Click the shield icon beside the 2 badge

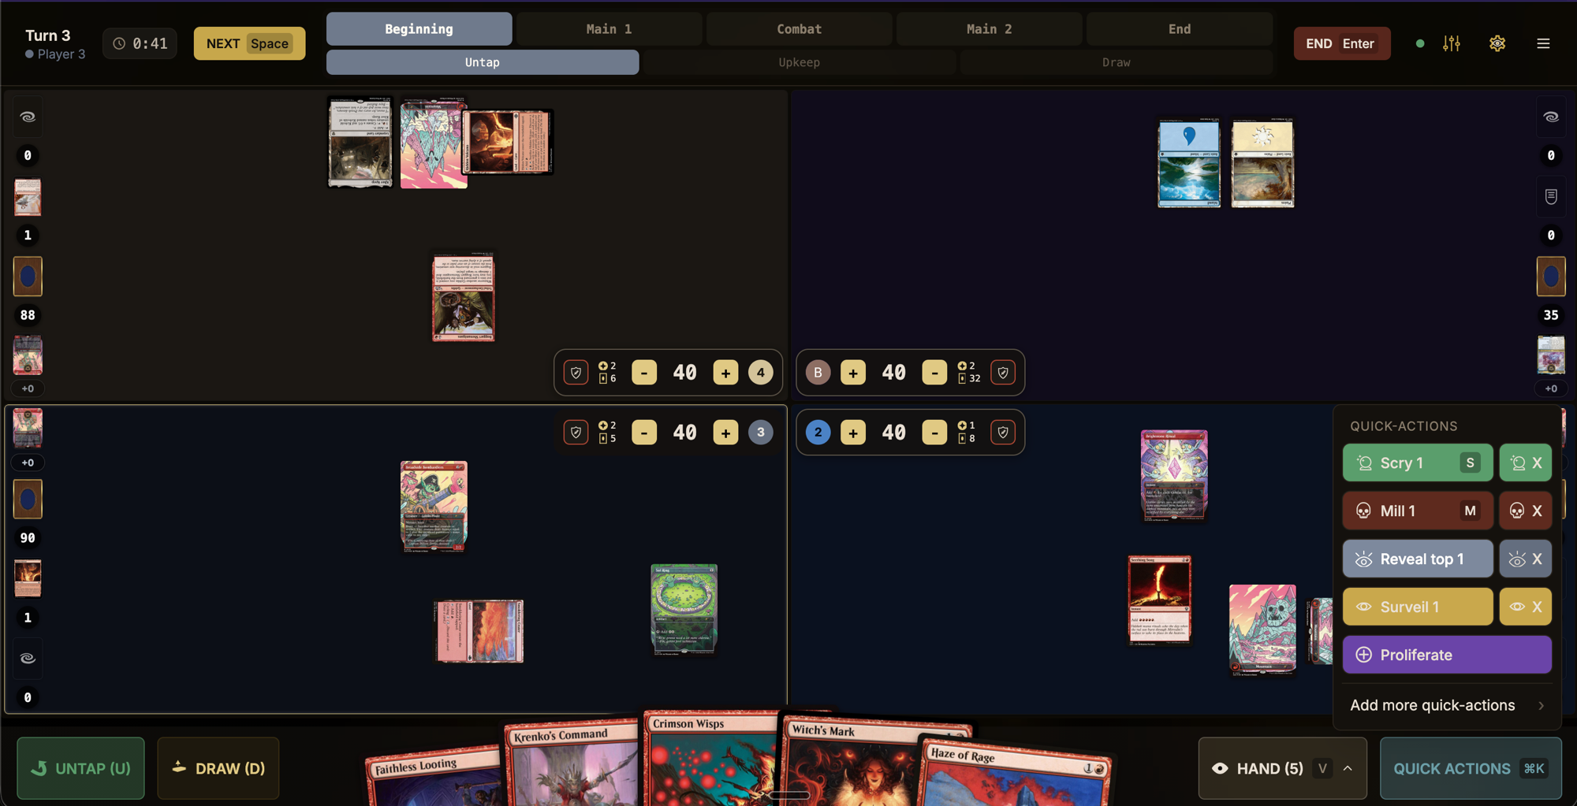click(x=1003, y=433)
